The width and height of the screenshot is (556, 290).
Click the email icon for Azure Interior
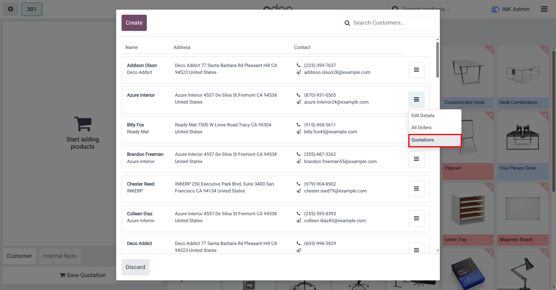298,102
